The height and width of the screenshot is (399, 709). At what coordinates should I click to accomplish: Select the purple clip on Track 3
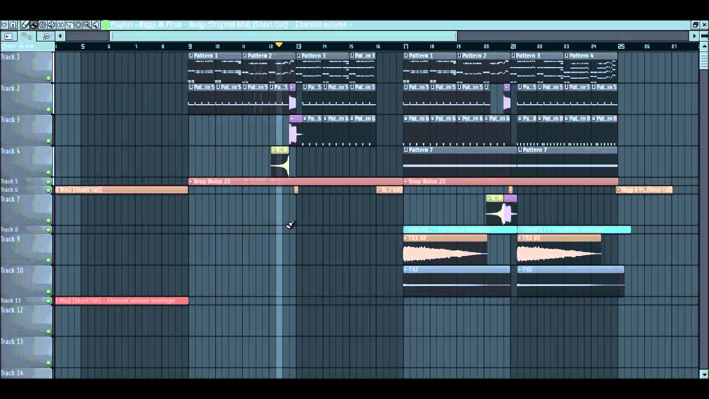pyautogui.click(x=295, y=130)
